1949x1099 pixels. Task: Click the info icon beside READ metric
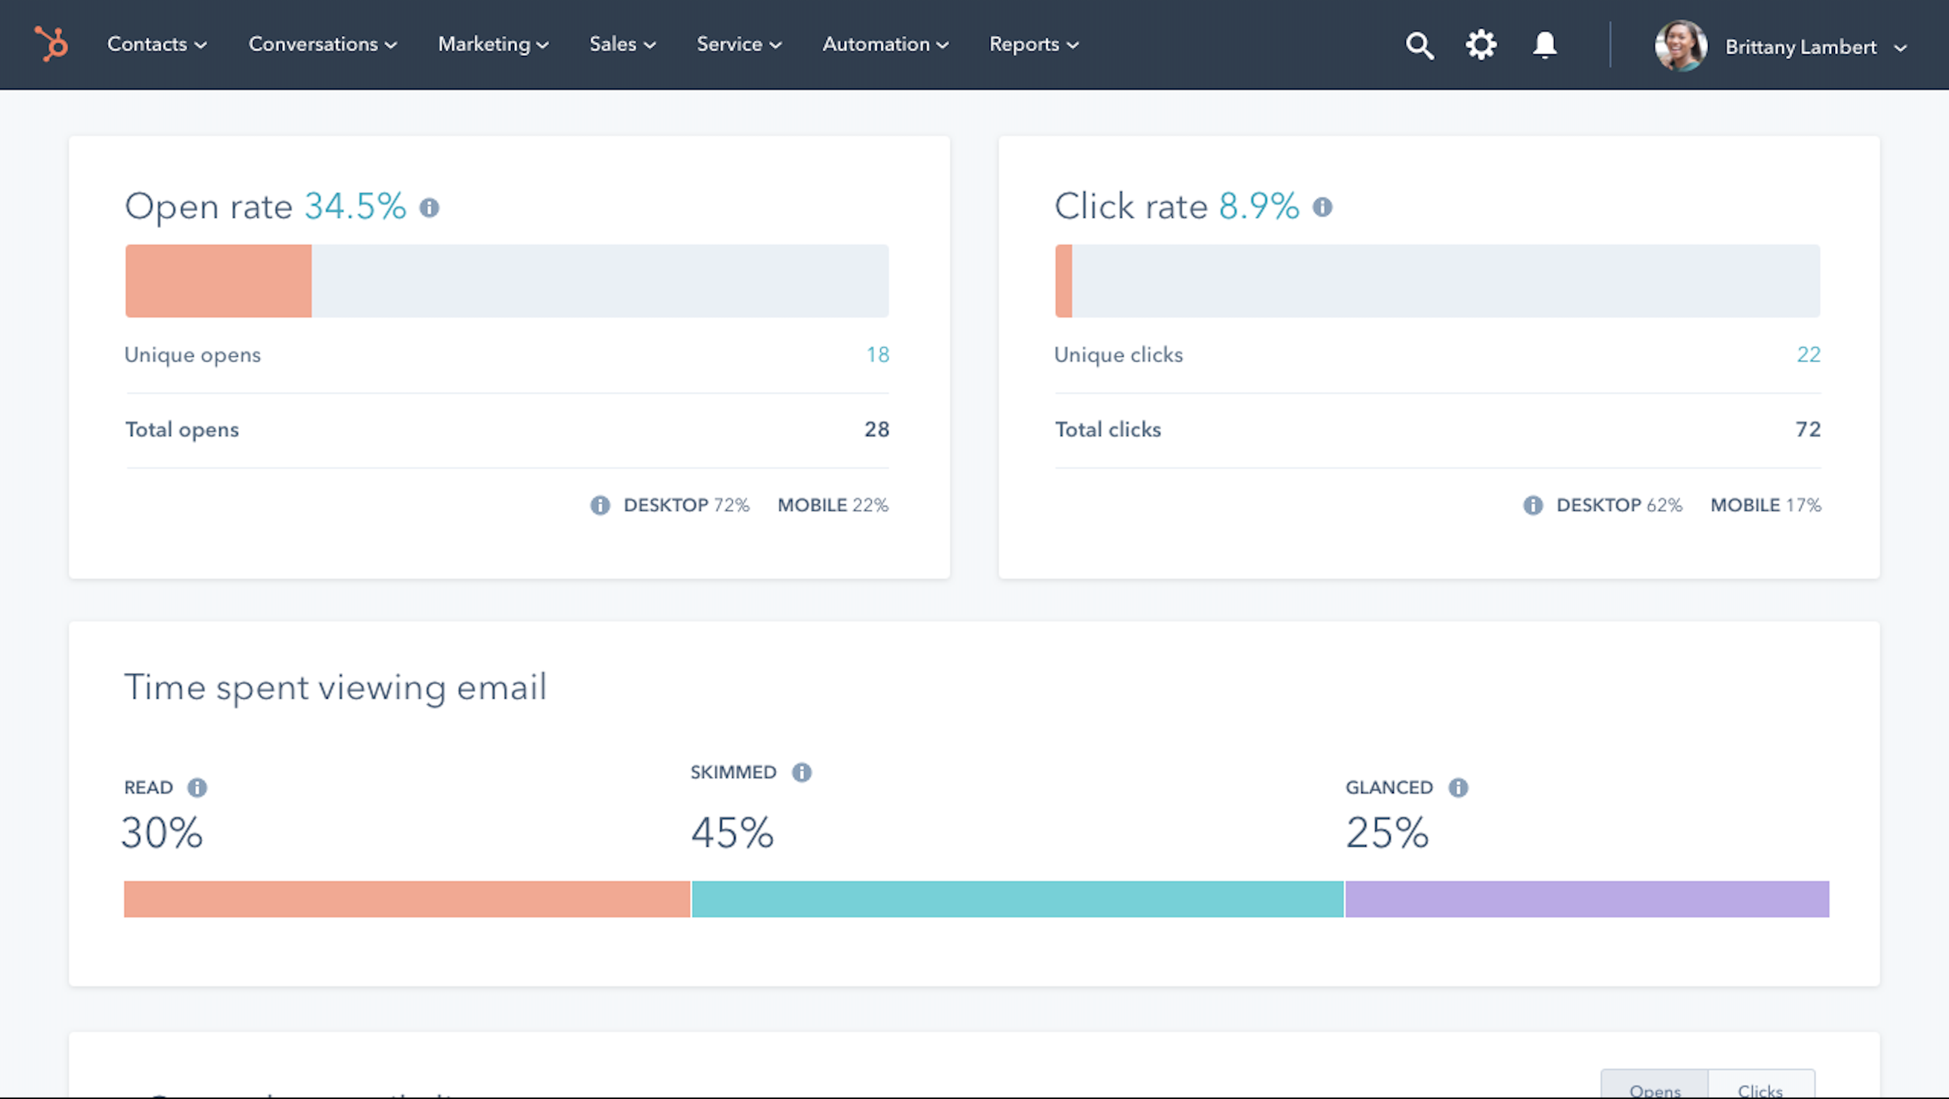[x=200, y=787]
